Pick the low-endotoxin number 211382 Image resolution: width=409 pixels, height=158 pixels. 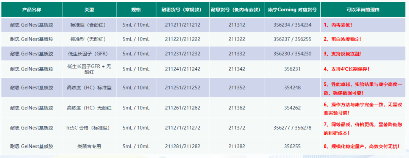pos(237,147)
